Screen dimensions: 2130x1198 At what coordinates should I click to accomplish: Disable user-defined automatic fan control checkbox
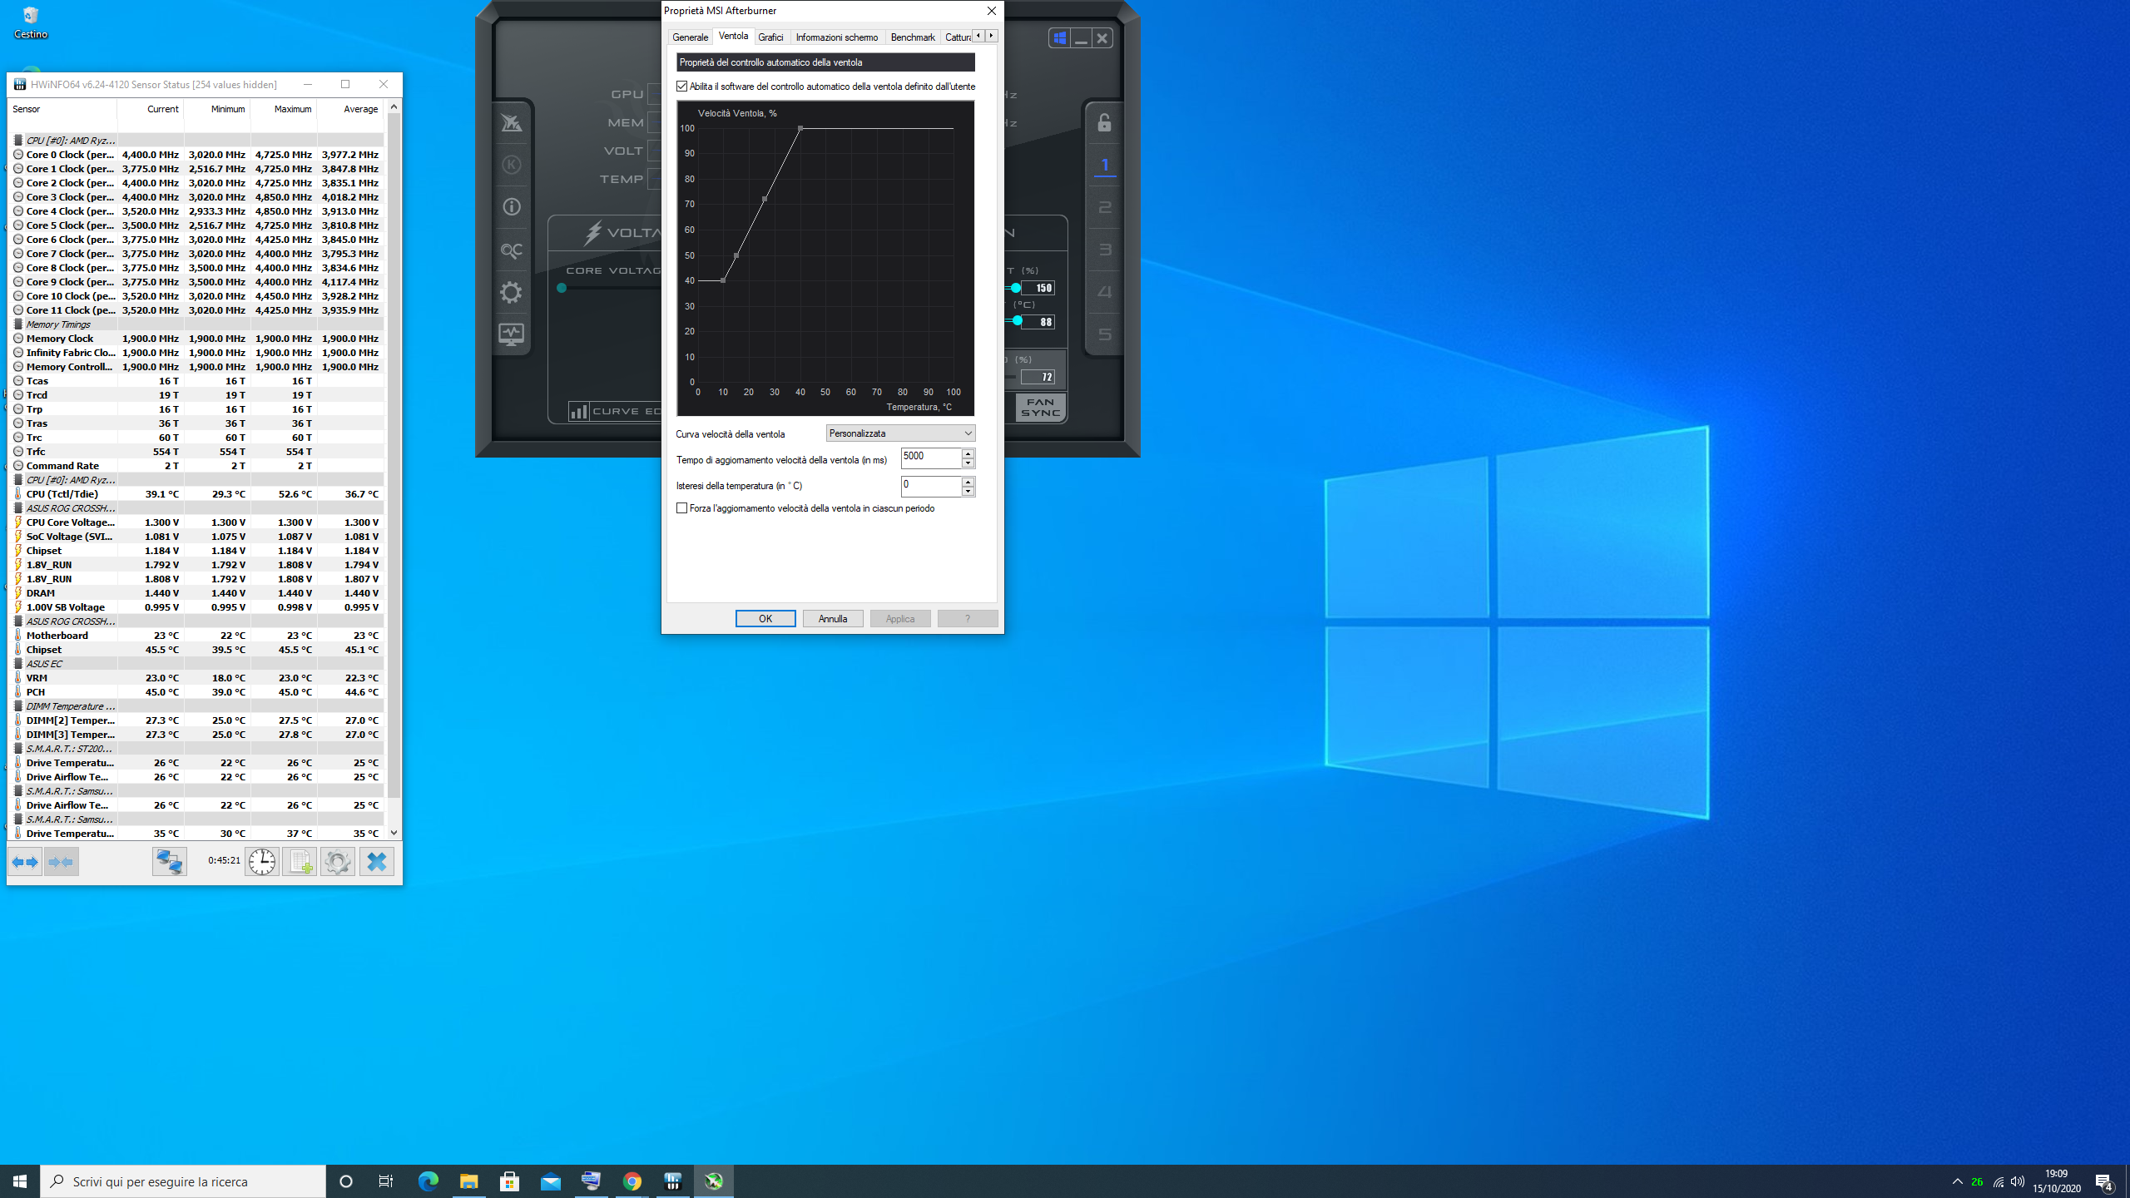pyautogui.click(x=682, y=87)
